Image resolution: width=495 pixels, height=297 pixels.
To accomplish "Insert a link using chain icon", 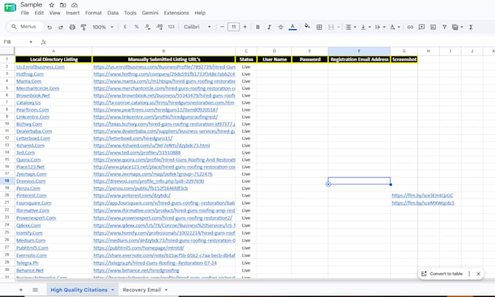I will [410, 27].
